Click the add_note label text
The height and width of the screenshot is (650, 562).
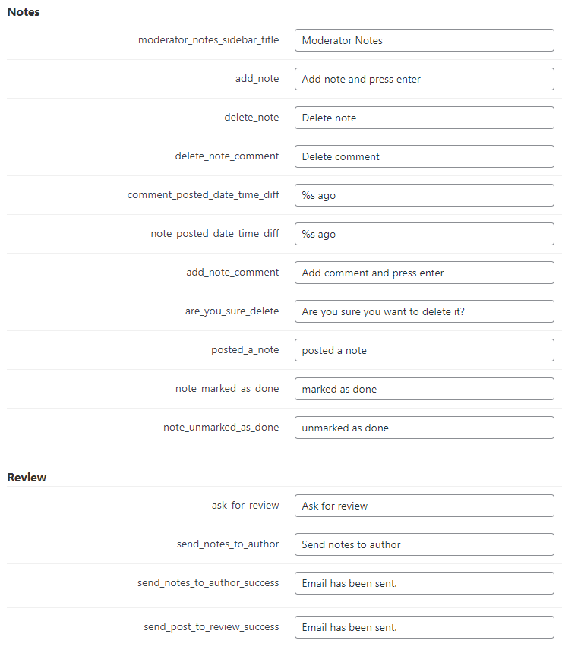pos(257,79)
